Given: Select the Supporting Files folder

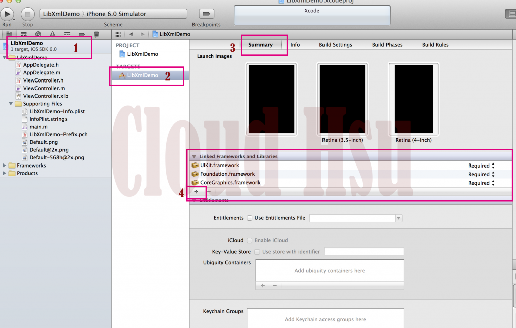Looking at the screenshot, I should click(42, 104).
